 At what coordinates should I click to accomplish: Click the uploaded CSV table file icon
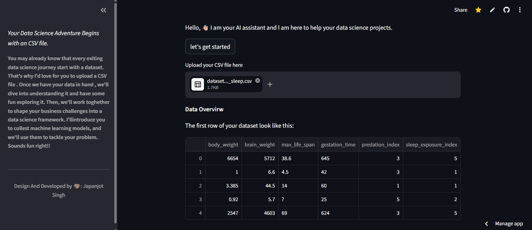pos(198,84)
